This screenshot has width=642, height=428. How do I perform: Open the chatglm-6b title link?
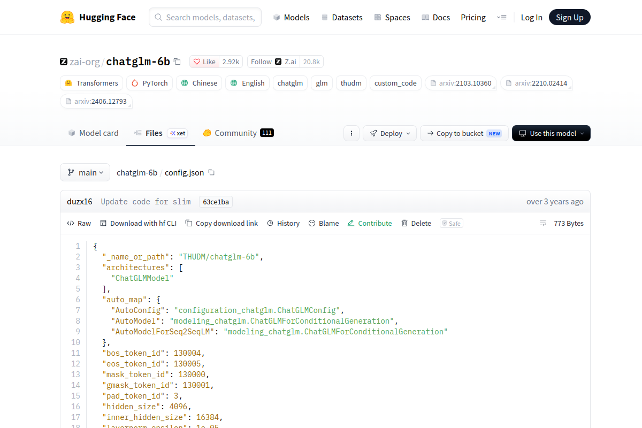[138, 62]
